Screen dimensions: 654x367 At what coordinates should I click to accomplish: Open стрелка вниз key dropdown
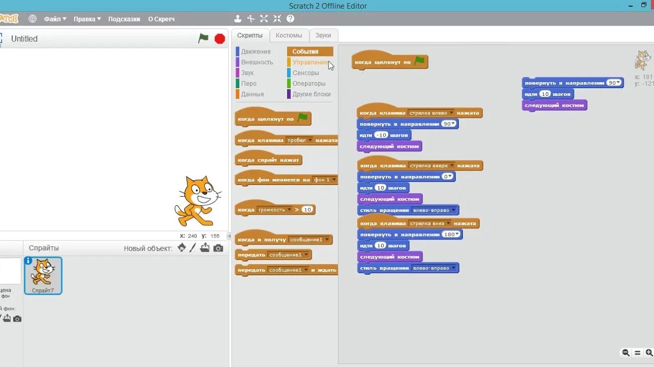point(430,223)
